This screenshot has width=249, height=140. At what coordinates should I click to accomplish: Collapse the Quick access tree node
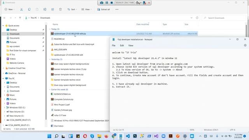(x=3, y=26)
